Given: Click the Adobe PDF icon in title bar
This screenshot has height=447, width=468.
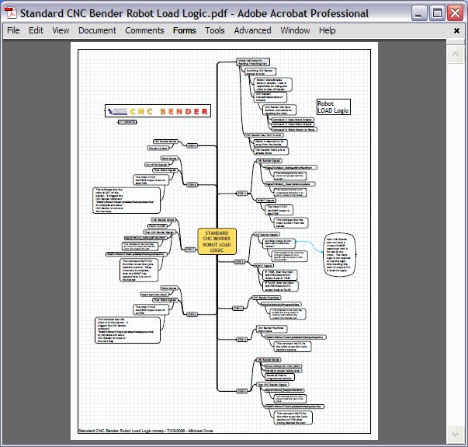Looking at the screenshot, I should [x=12, y=12].
